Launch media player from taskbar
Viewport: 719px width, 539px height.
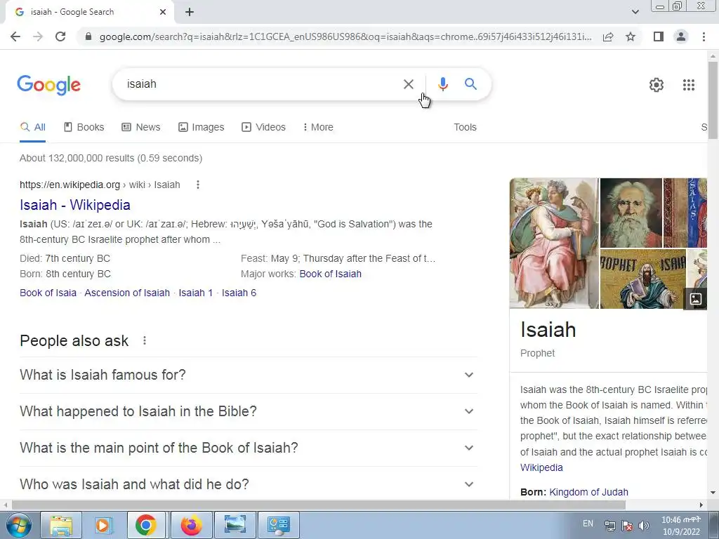tap(103, 525)
